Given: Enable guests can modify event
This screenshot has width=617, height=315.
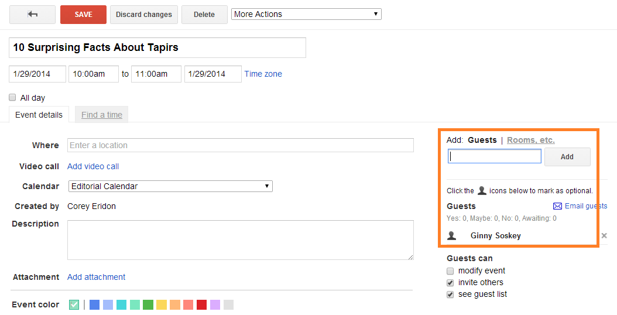Looking at the screenshot, I should [450, 271].
